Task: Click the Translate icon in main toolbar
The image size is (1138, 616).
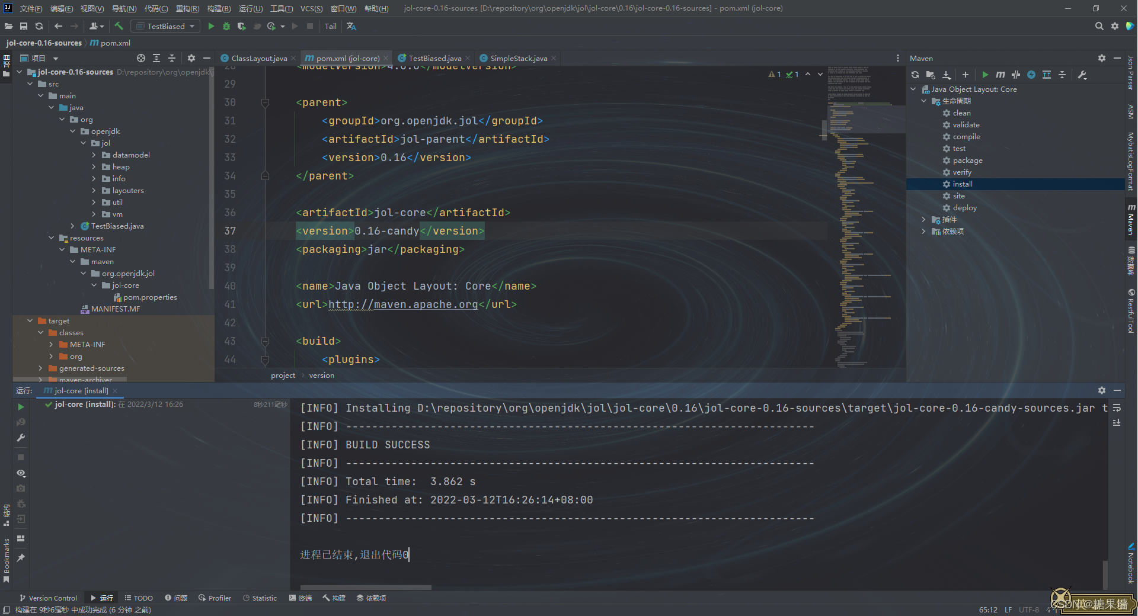Action: click(x=351, y=26)
